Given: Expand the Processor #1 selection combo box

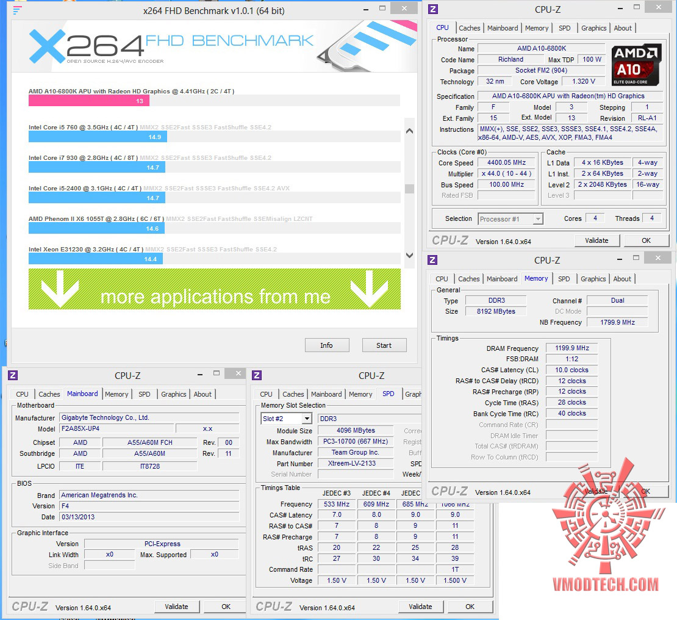Looking at the screenshot, I should click(x=537, y=219).
